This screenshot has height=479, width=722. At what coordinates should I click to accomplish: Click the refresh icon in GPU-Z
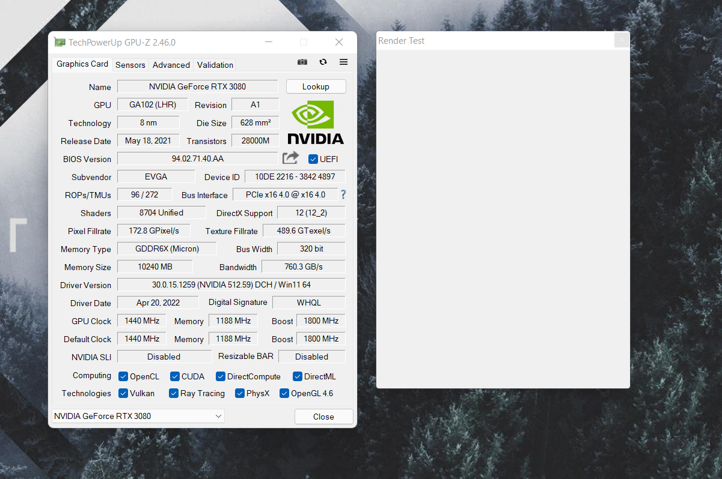(x=323, y=62)
